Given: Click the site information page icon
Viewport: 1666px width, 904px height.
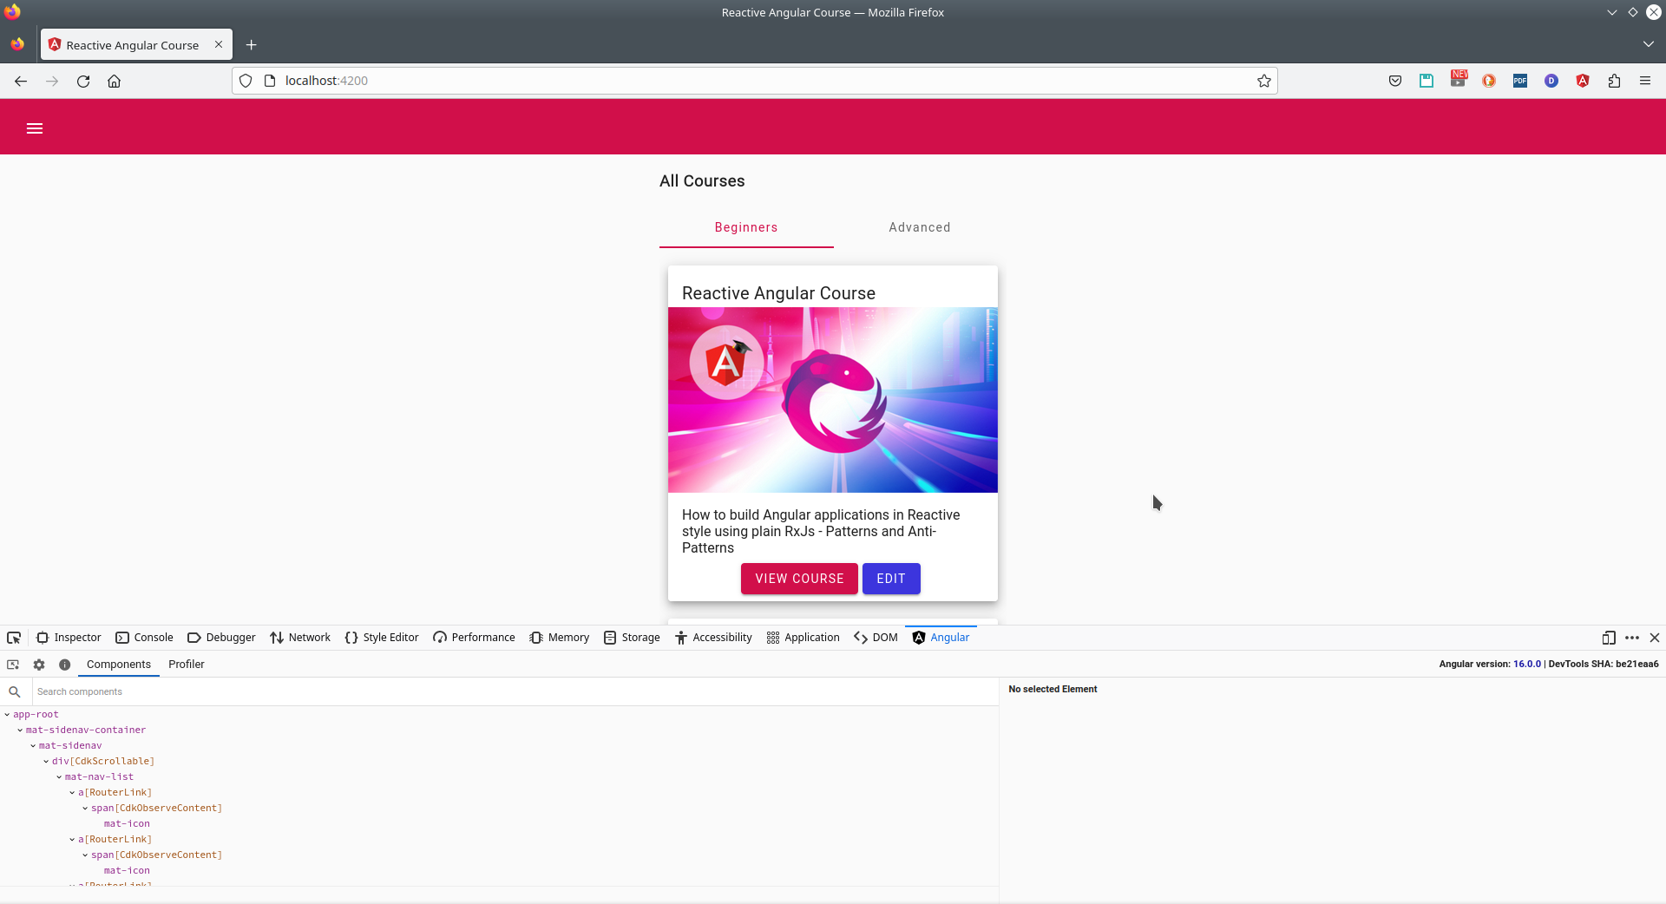Looking at the screenshot, I should [270, 81].
